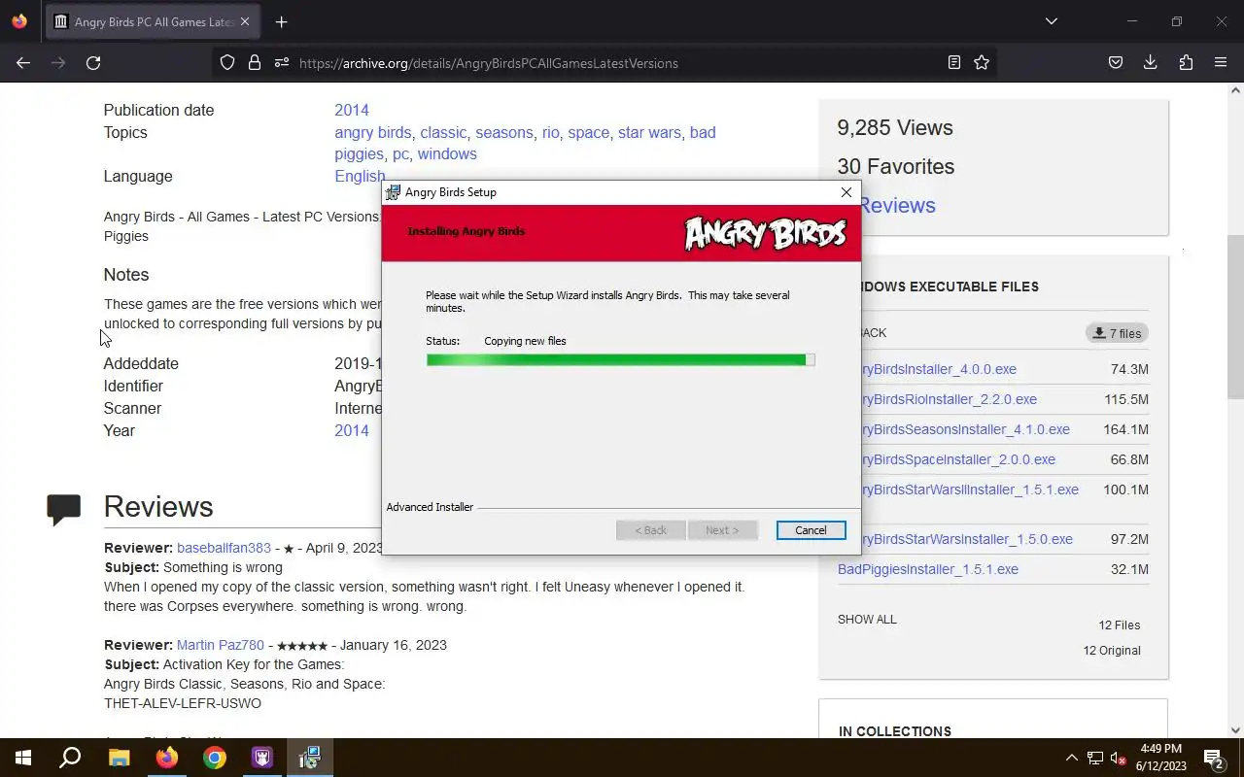Open Google Chrome from taskbar
1244x777 pixels.
coord(215,758)
